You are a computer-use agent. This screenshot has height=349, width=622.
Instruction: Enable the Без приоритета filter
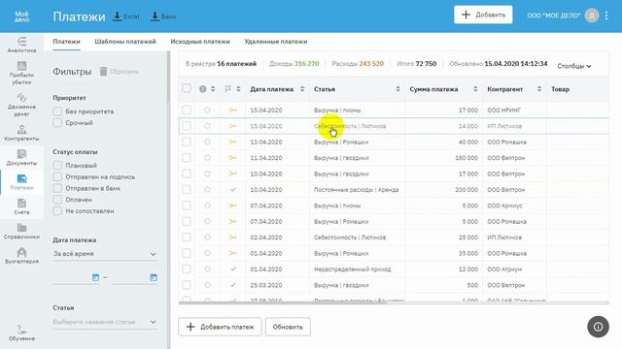coord(57,111)
